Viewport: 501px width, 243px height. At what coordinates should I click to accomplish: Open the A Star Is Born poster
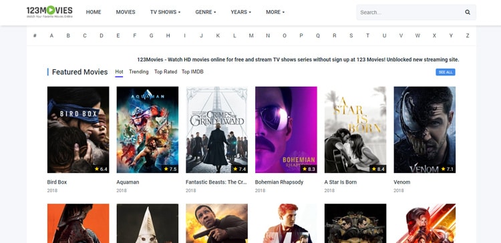click(x=355, y=130)
